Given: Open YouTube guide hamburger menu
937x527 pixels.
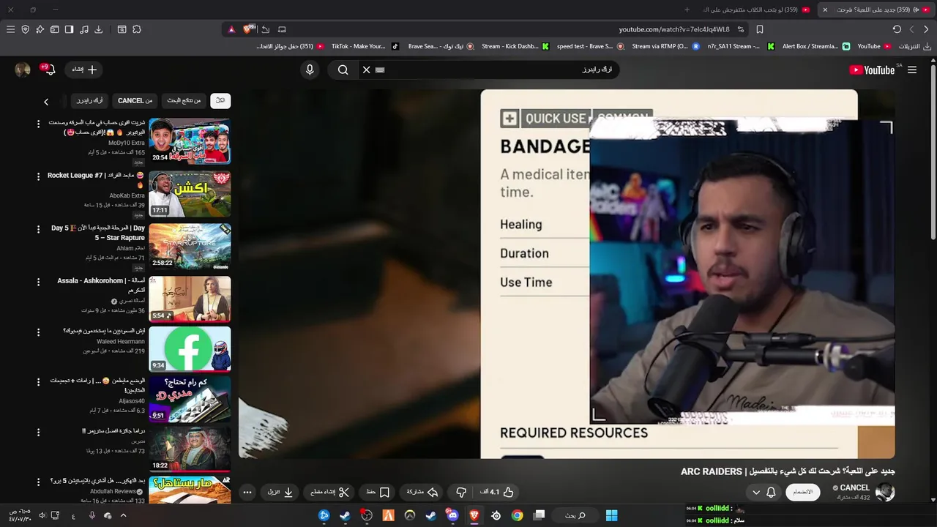Looking at the screenshot, I should [x=911, y=70].
